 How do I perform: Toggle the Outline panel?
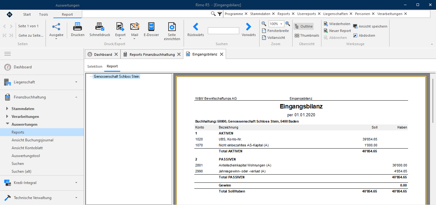coord(304,26)
